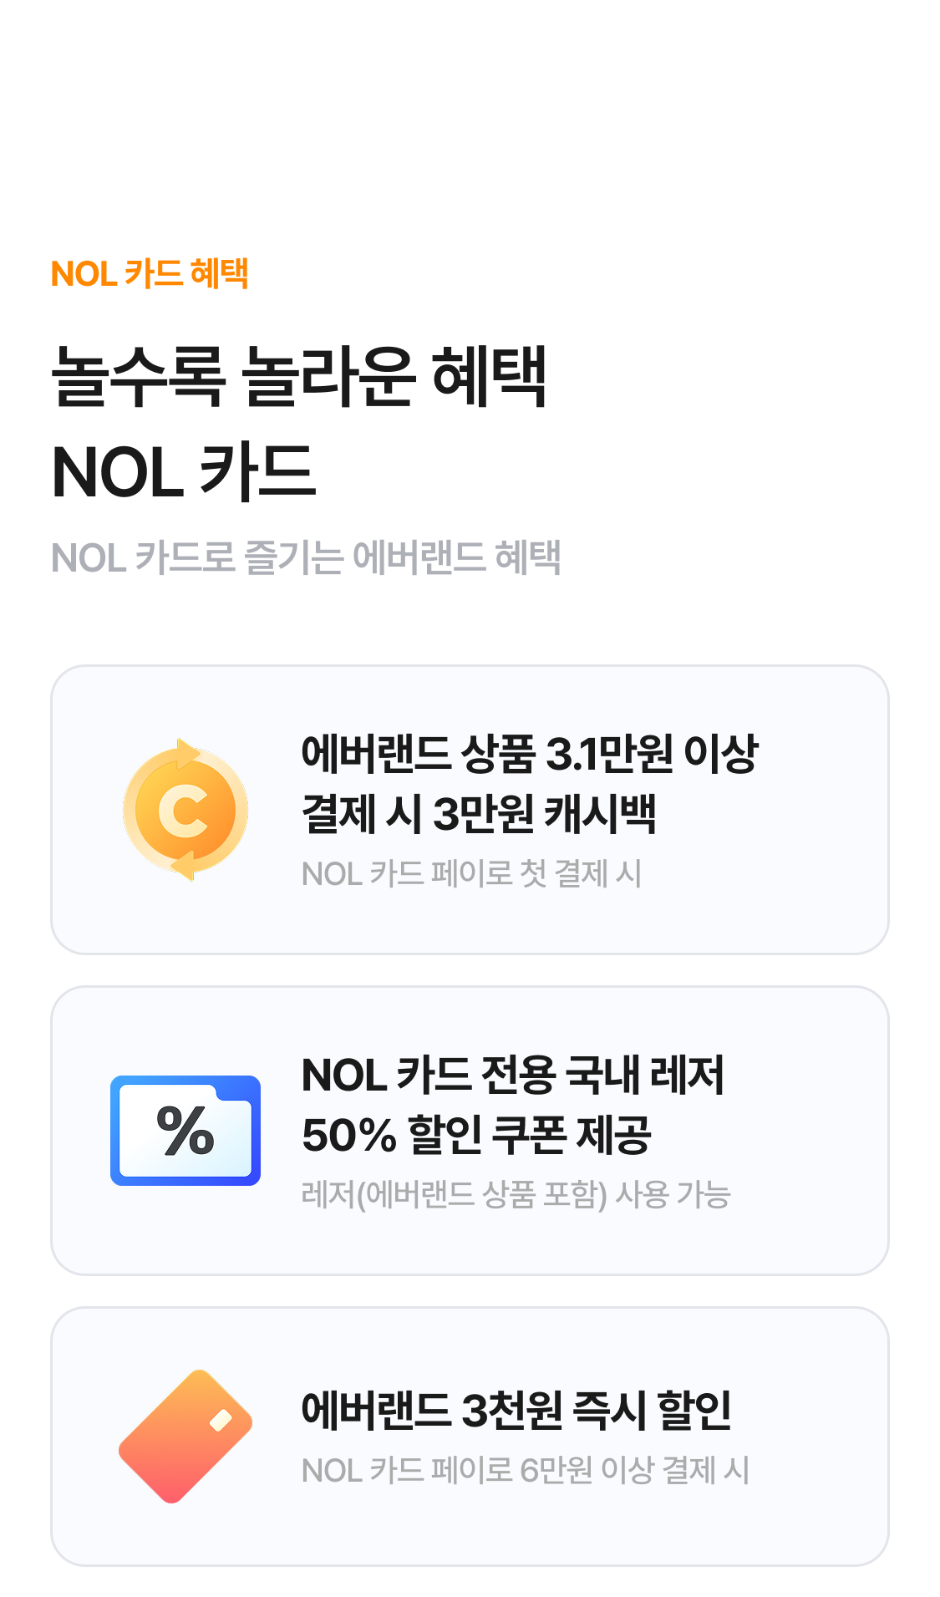Click the cashback coin icon
This screenshot has width=940, height=1597.
[x=185, y=809]
